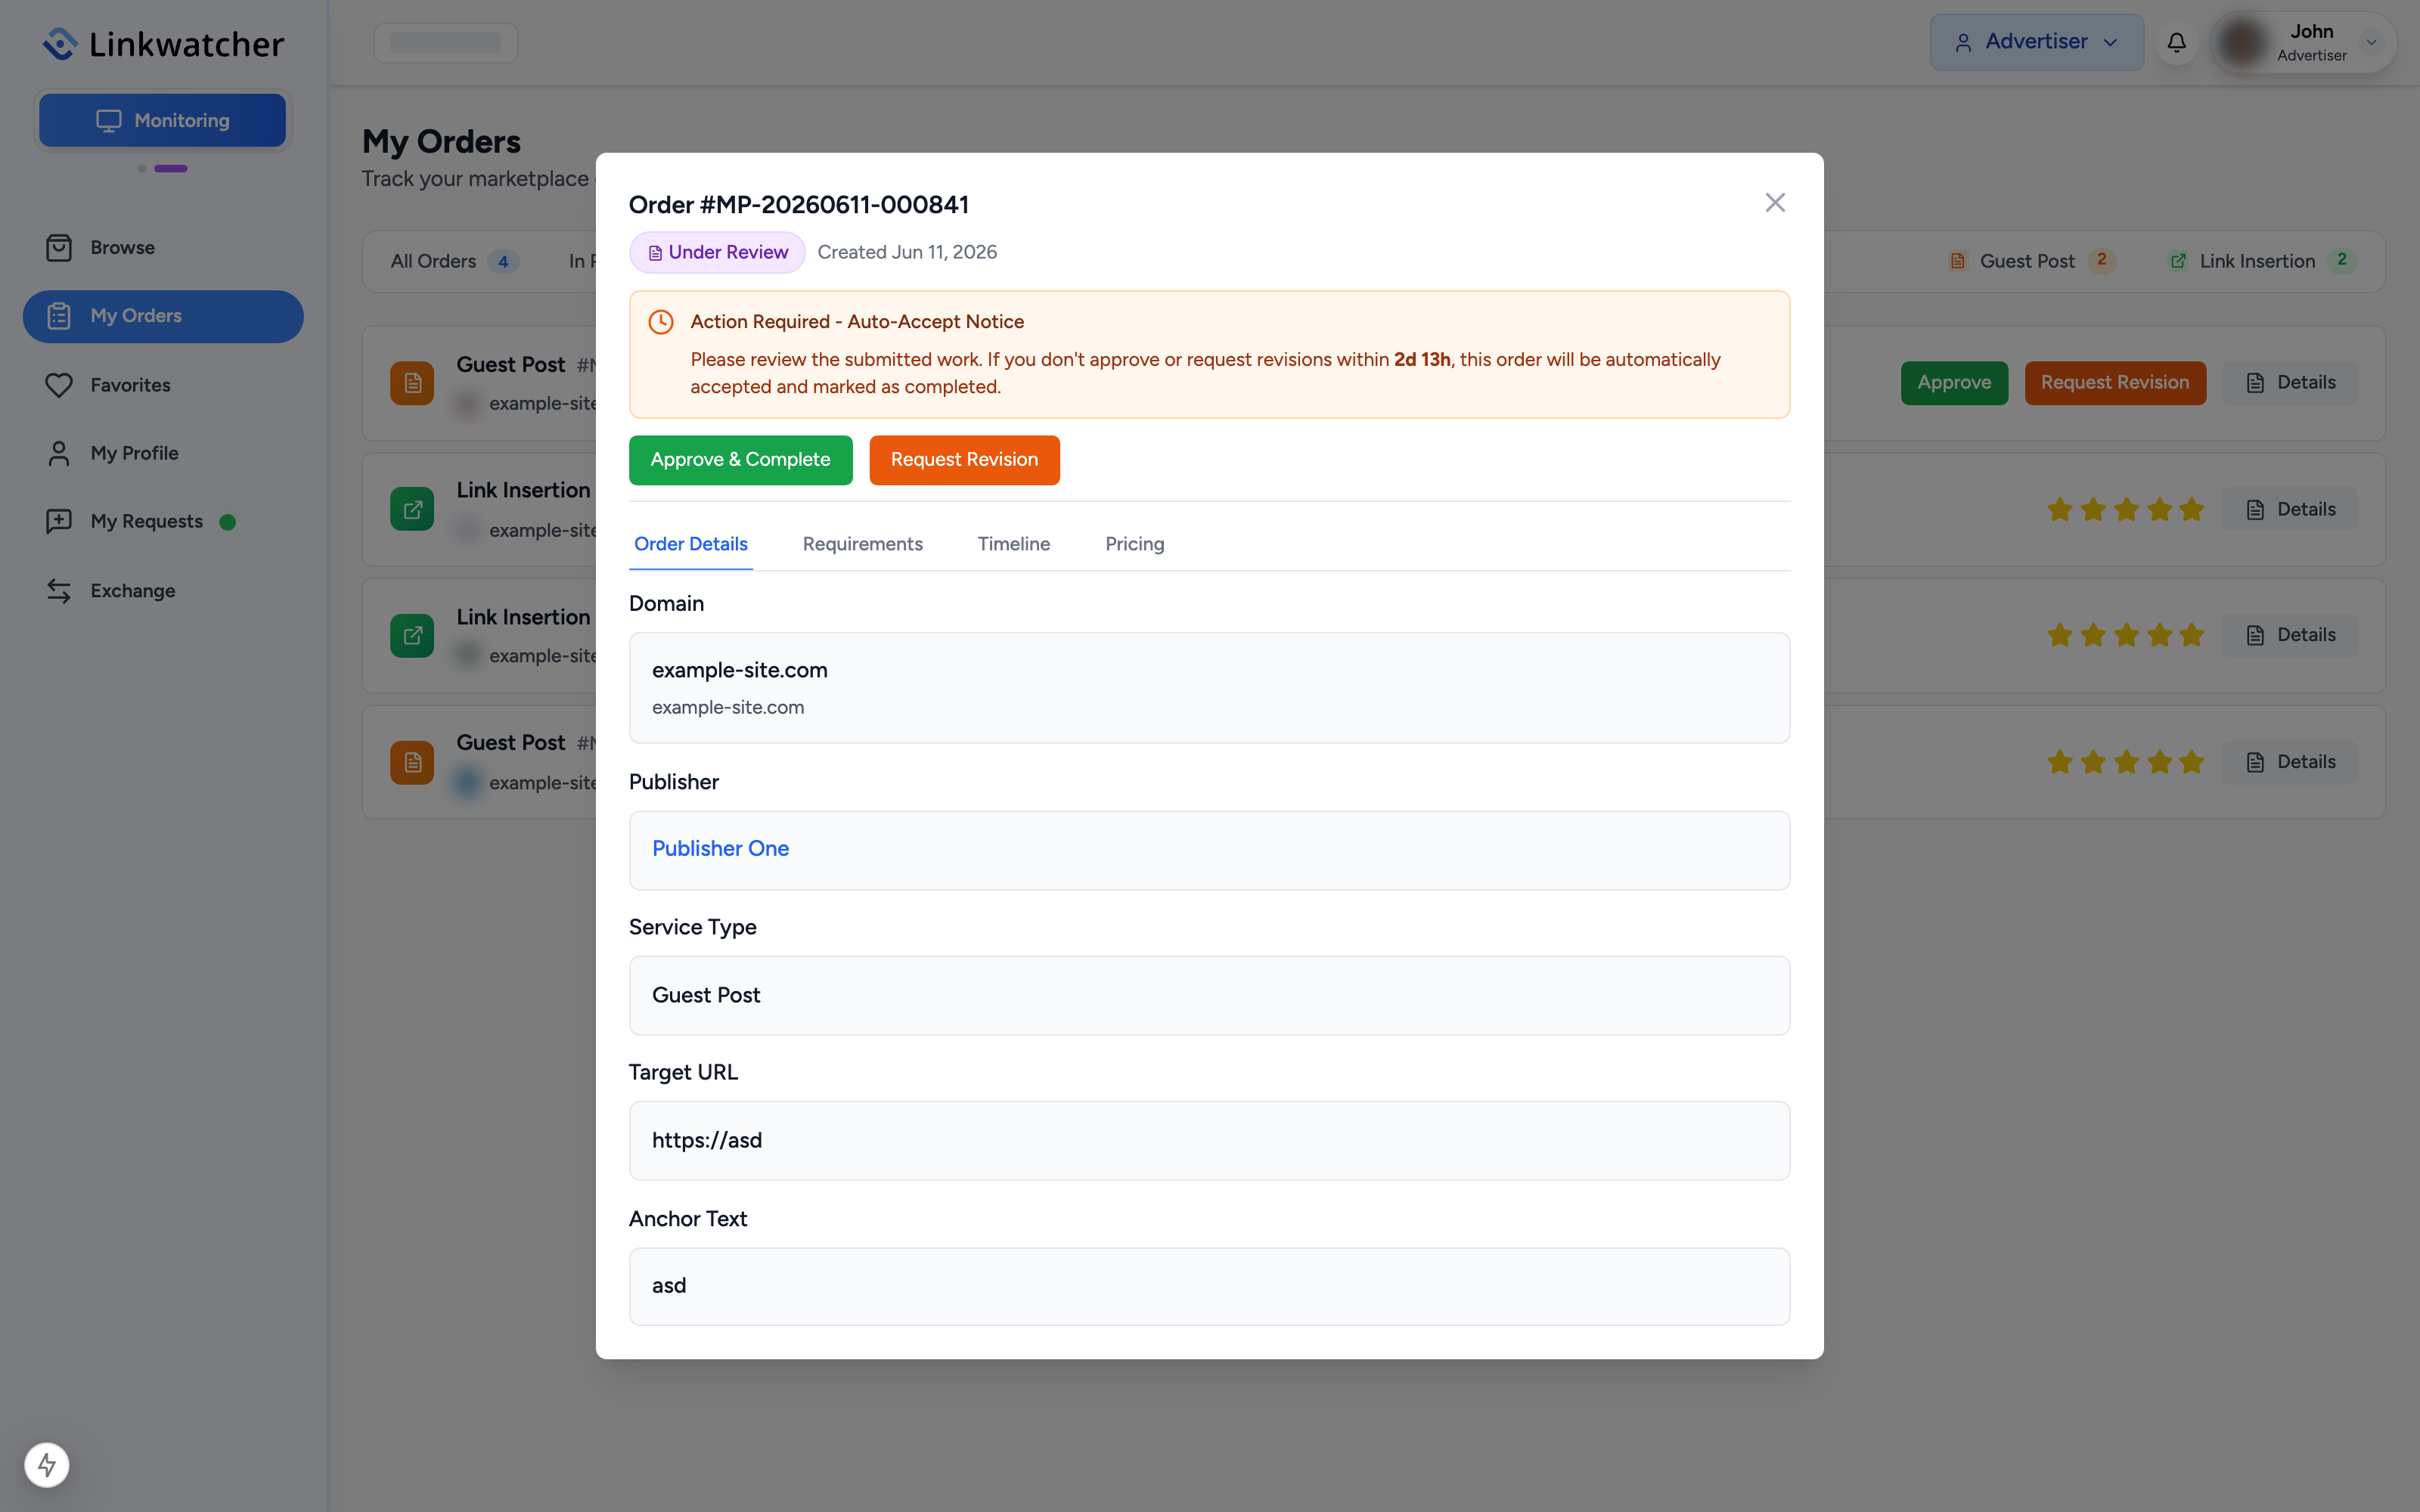2420x1512 pixels.
Task: Click the My Orders clipboard icon
Action: click(59, 316)
